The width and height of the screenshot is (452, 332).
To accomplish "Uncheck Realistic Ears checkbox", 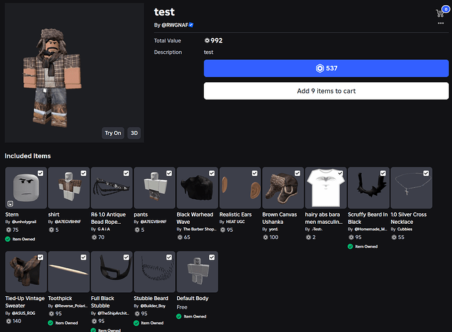I will (254, 173).
